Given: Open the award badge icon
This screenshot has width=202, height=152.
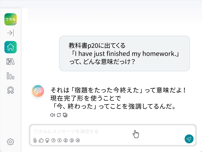Looking at the screenshot, I should (10, 90).
